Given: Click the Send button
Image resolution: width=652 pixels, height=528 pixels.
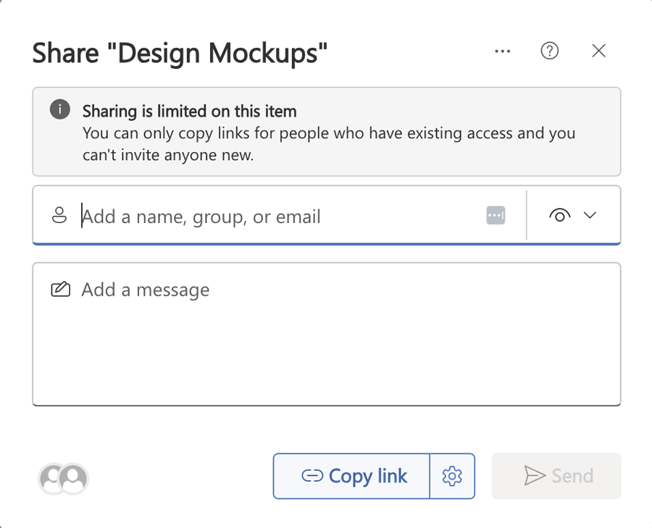Looking at the screenshot, I should (x=556, y=476).
